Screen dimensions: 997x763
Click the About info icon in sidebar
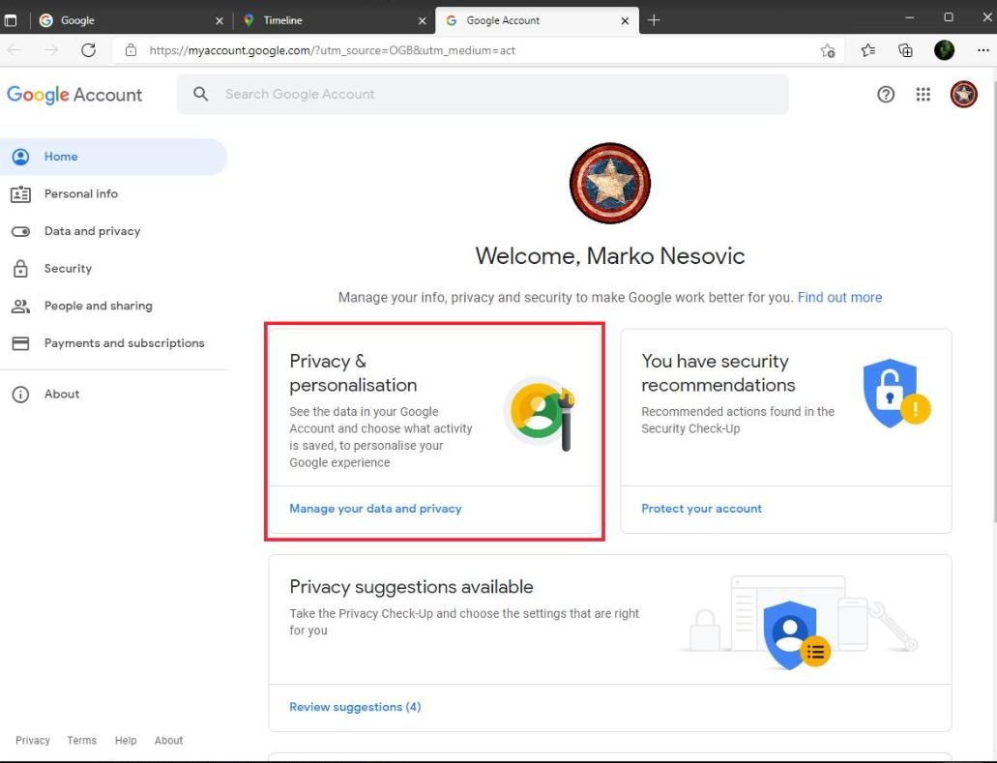(21, 394)
